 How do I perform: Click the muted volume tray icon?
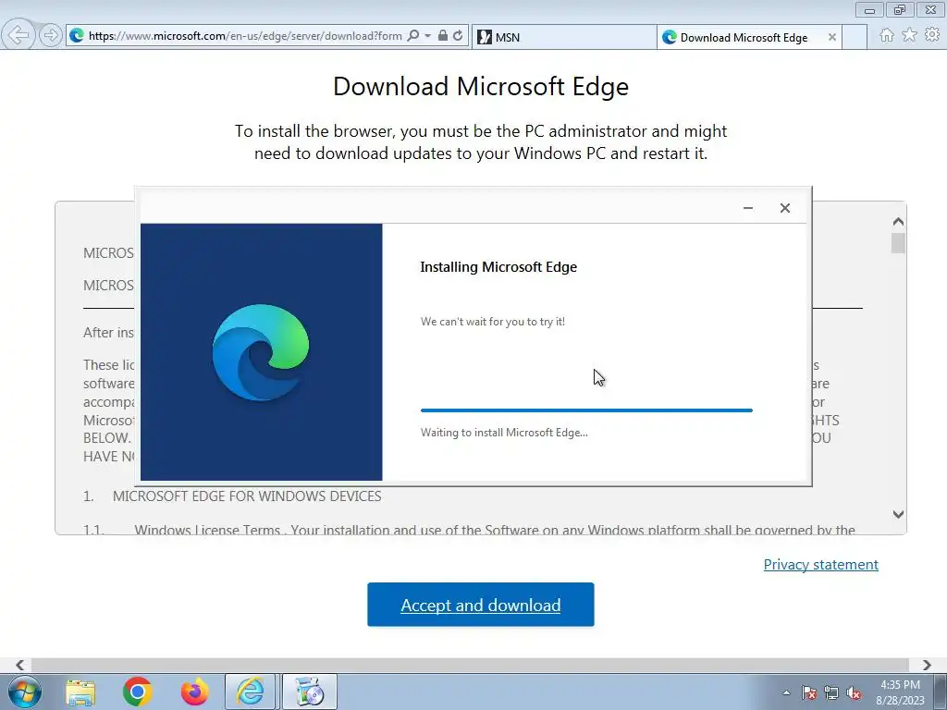tap(854, 693)
